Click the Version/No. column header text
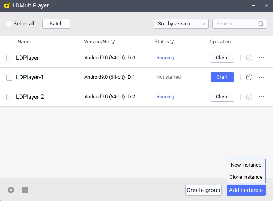The image size is (273, 201). [97, 42]
